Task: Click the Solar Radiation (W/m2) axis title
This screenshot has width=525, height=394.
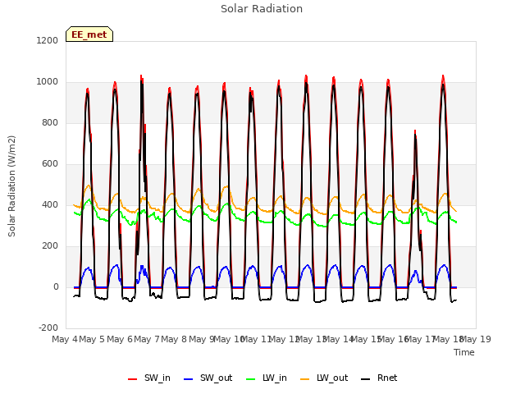Action: click(11, 186)
